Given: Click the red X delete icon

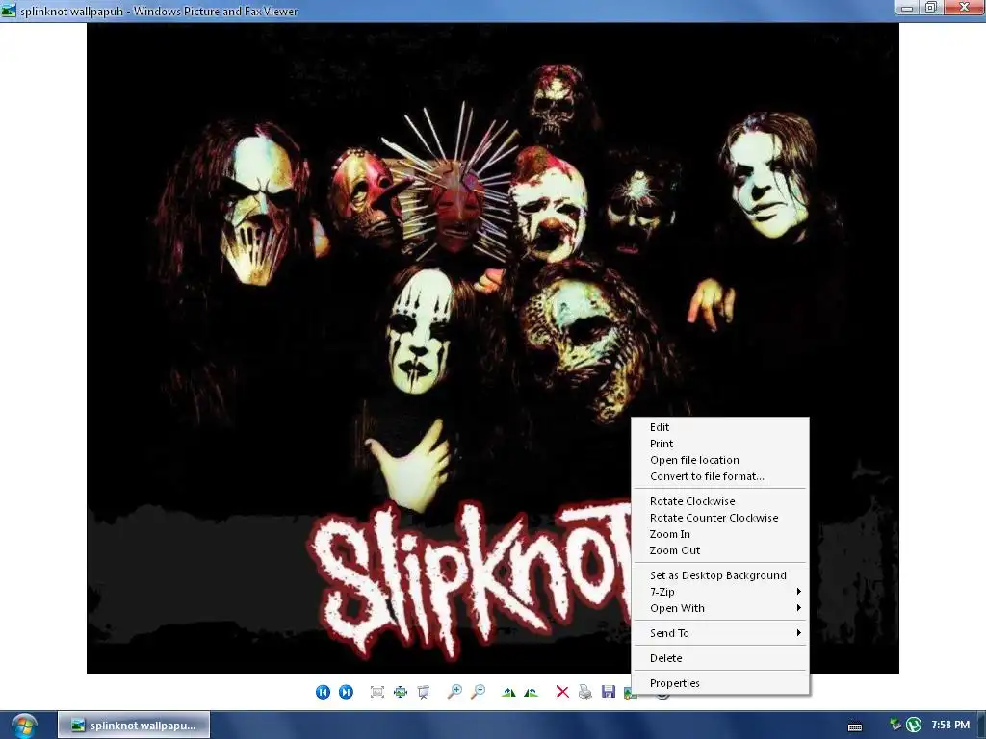Looking at the screenshot, I should [x=562, y=692].
